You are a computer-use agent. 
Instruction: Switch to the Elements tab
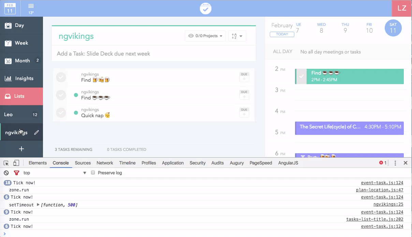click(38, 163)
